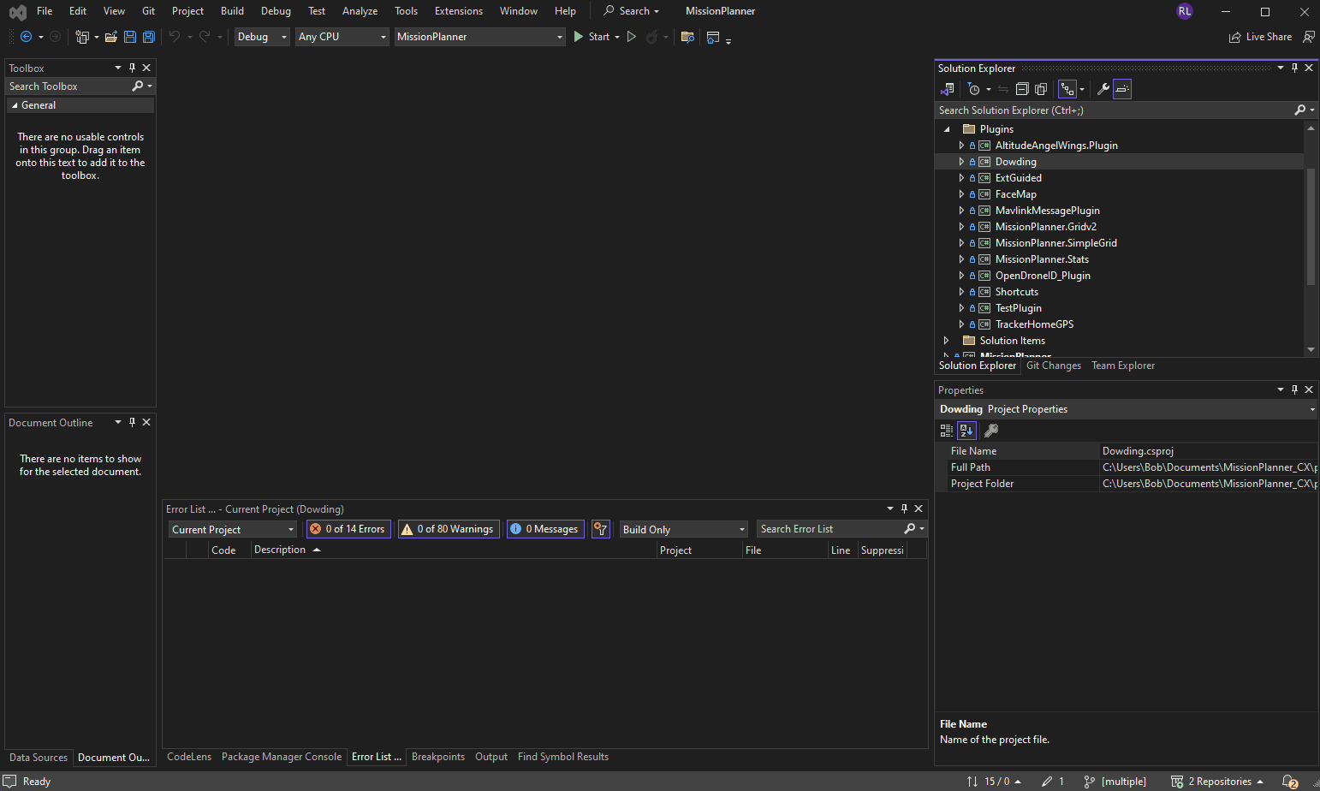
Task: Click the Start Without Debugging outline arrow
Action: (x=632, y=37)
